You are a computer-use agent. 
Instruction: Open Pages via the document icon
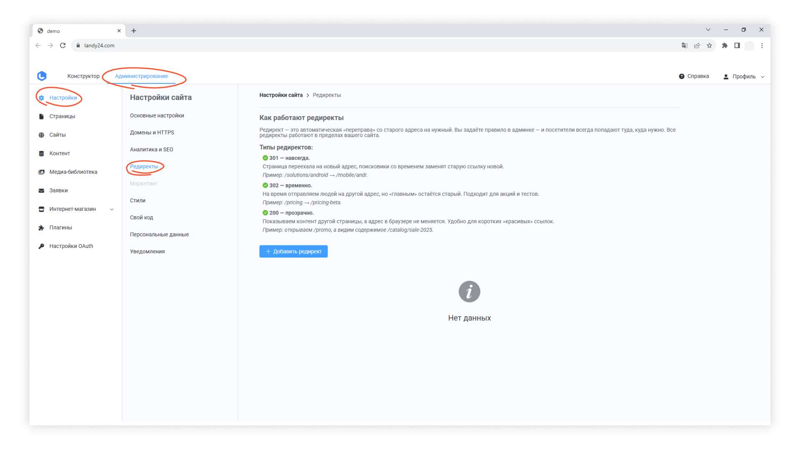point(41,116)
